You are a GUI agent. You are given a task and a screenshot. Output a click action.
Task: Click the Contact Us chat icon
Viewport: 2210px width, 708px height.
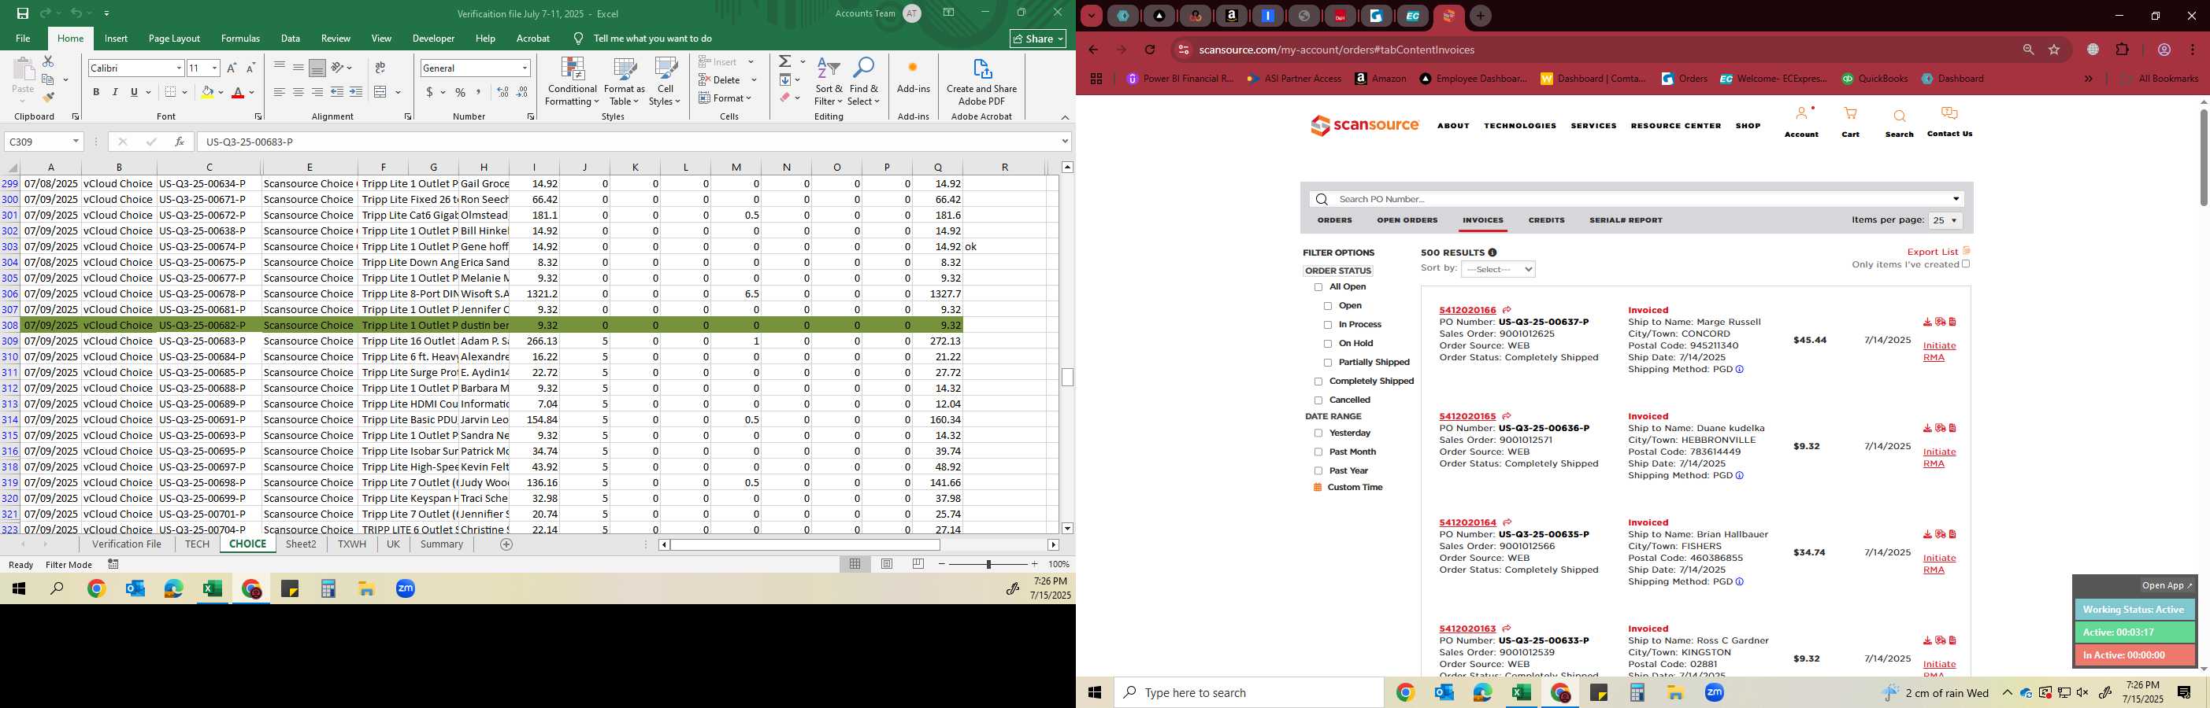[1949, 113]
